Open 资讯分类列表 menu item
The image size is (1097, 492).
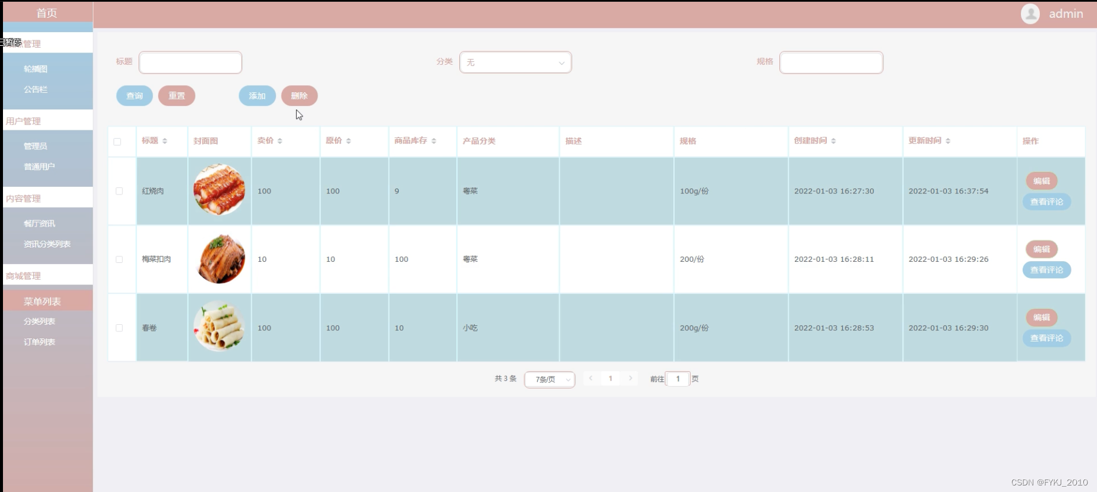coord(47,245)
